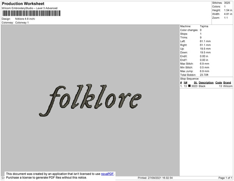Select the Left value 61.1 mm
The width and height of the screenshot is (234, 181).
tap(205, 41)
